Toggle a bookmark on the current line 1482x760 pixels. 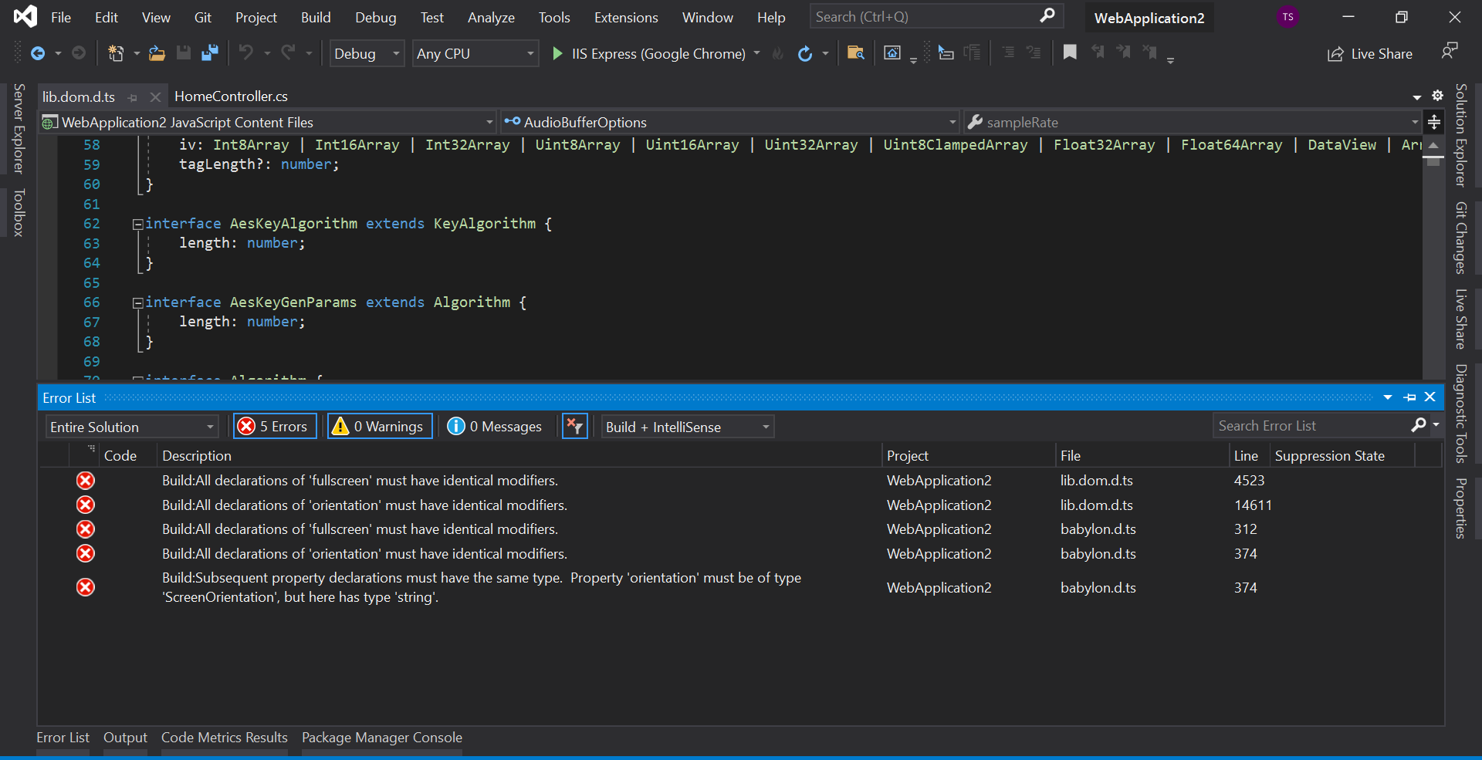1069,53
